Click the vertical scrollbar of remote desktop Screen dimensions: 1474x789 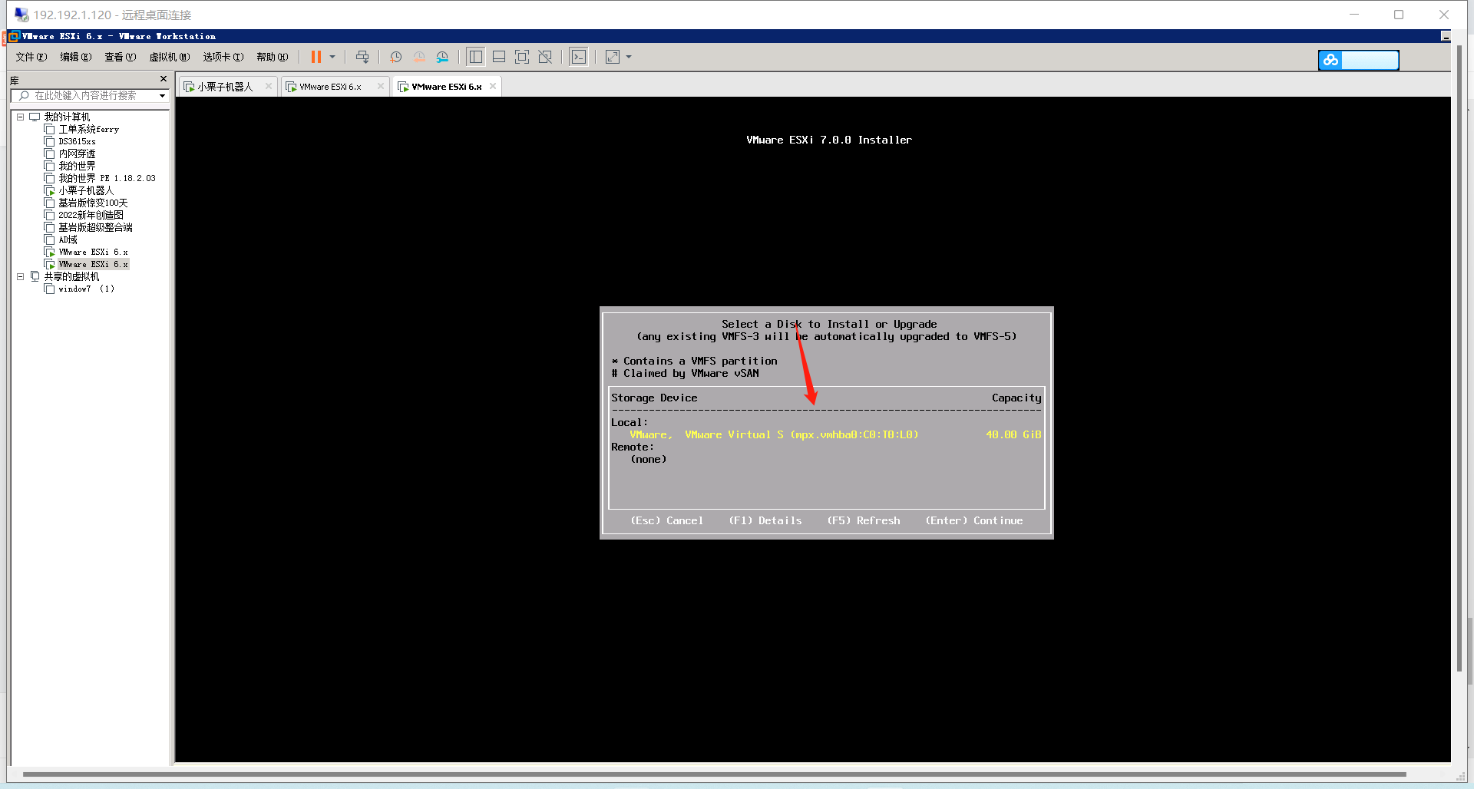(1459, 358)
